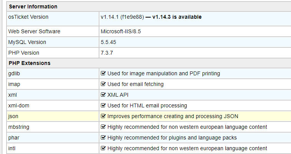Click the checkmark icon beside imap email fetching
Screen dimensions: 291x154
[103, 84]
